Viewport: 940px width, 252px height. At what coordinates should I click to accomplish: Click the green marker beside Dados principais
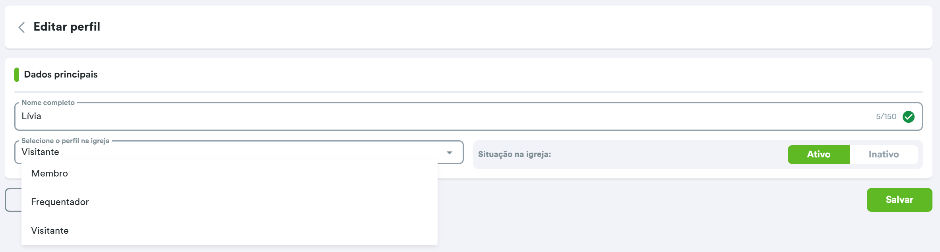point(17,75)
